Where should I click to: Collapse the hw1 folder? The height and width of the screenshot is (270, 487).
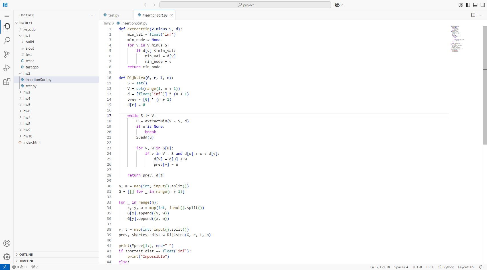27,36
